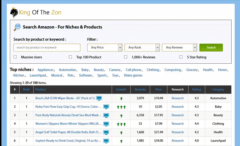
Task: Click monitor icon beside Women's Slippers row
Action: [x=106, y=124]
